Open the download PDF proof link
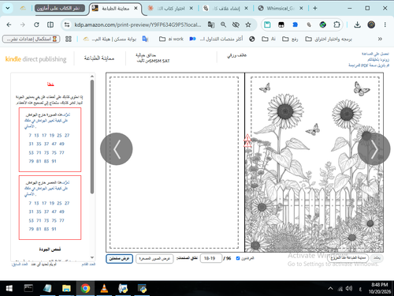The image size is (394, 296). pos(369,66)
